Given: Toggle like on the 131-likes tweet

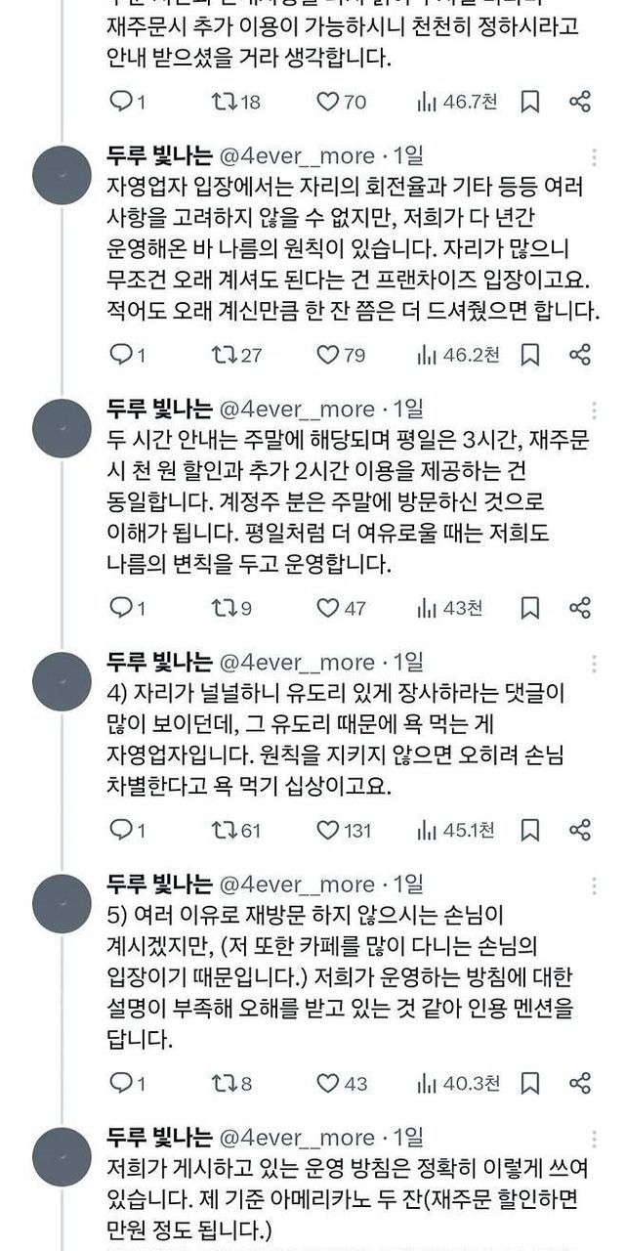Looking at the screenshot, I should pos(329,831).
